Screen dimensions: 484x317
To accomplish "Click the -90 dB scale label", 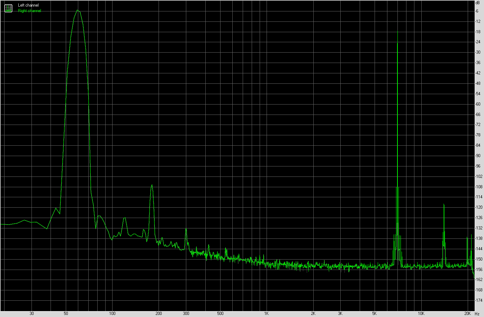I will tap(478, 155).
